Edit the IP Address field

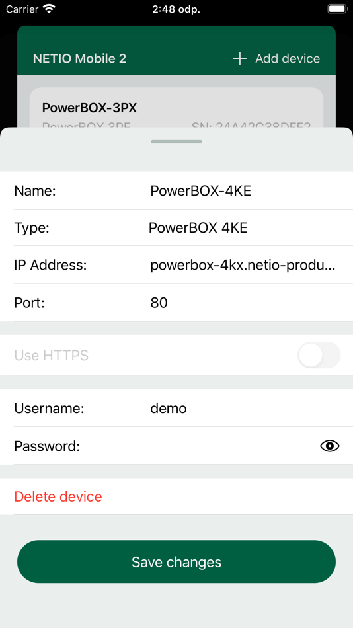(x=243, y=266)
